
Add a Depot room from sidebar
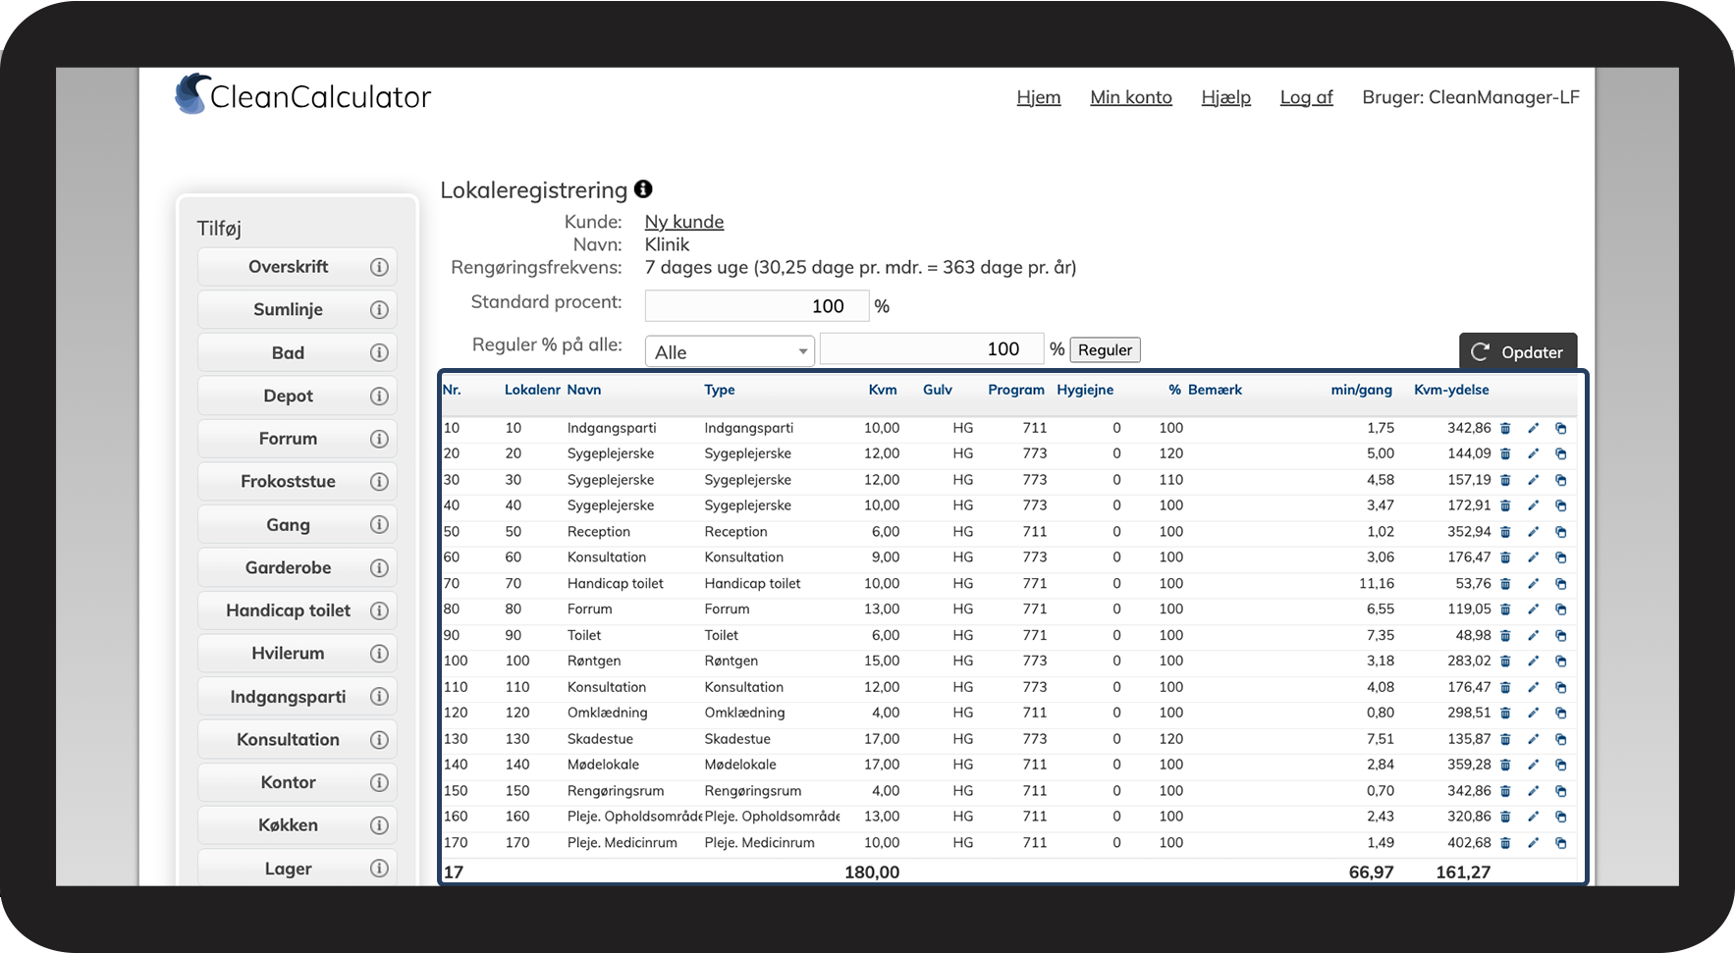pos(287,397)
